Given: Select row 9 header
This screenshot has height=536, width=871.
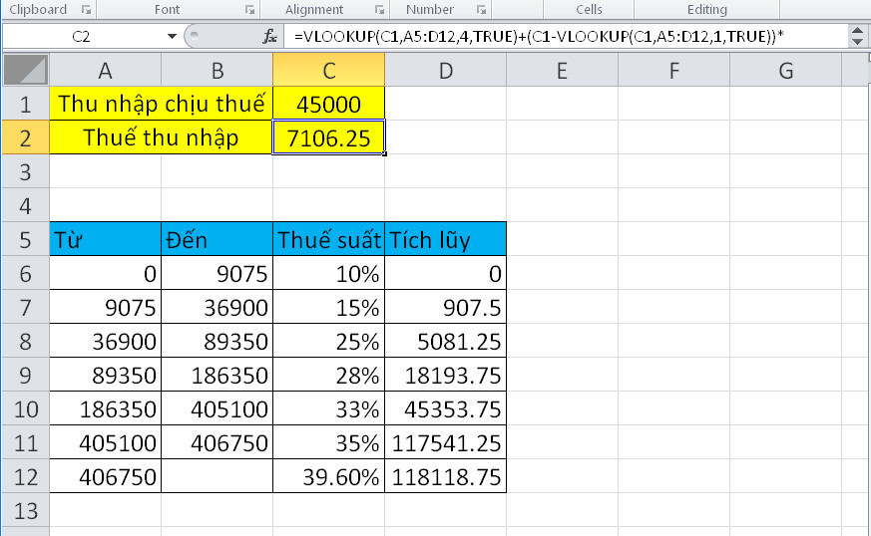Looking at the screenshot, I should (x=26, y=375).
